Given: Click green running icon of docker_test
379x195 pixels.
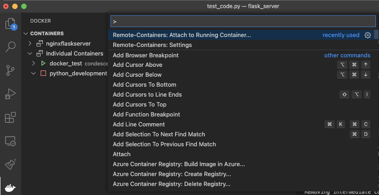Looking at the screenshot, I should [x=43, y=63].
